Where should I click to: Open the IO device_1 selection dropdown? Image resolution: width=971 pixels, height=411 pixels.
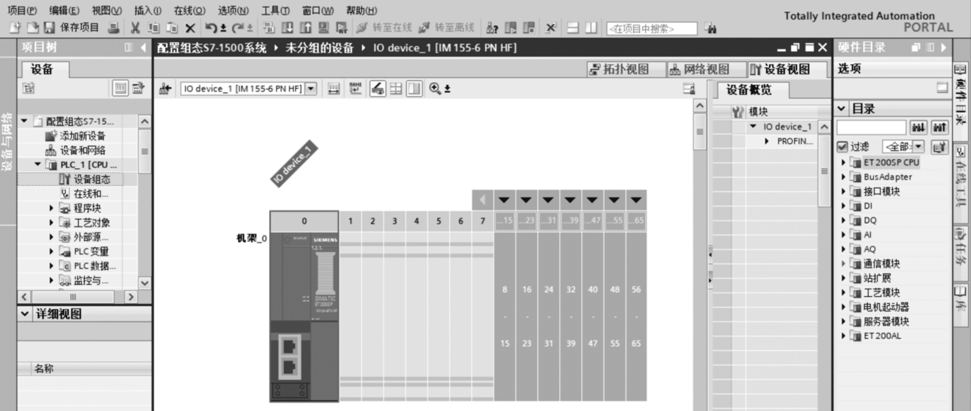click(x=311, y=89)
